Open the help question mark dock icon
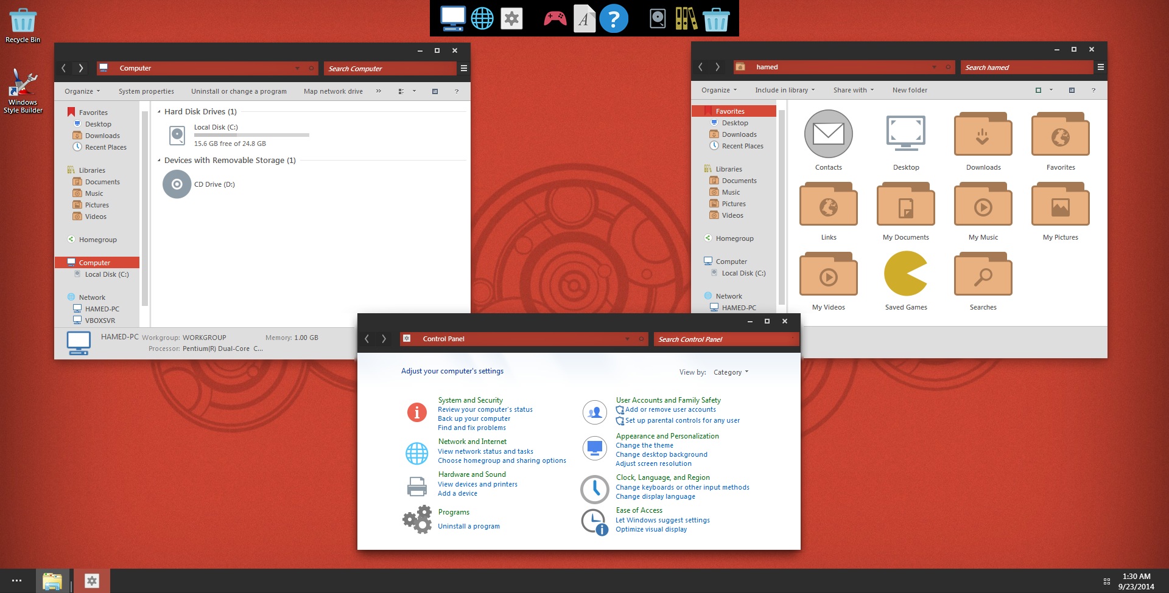This screenshot has height=593, width=1169. [x=614, y=19]
